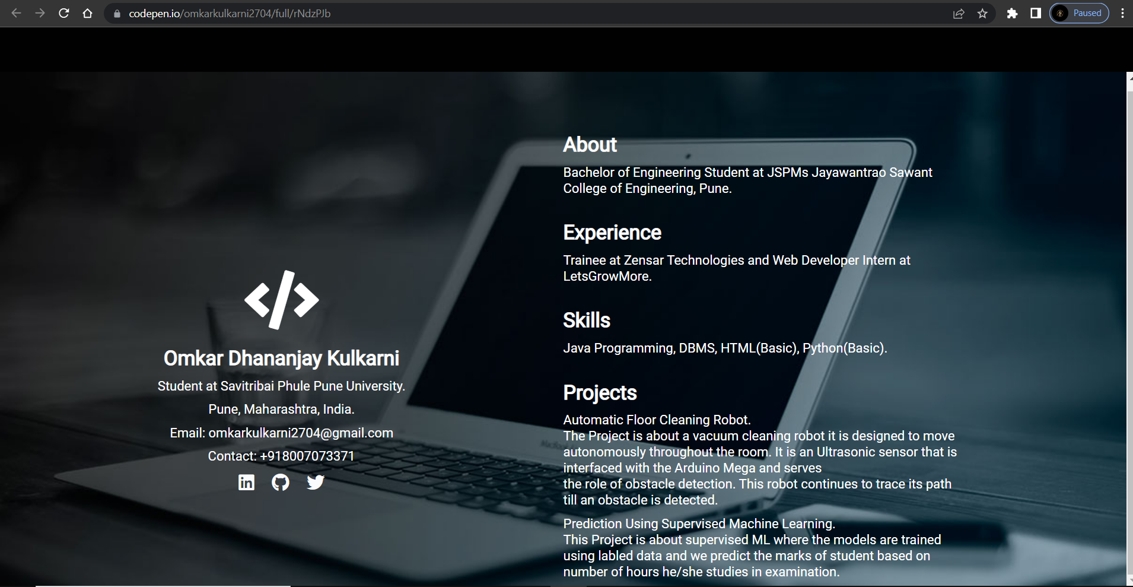Image resolution: width=1133 pixels, height=587 pixels.
Task: Click the browser forward arrow
Action: 39,13
